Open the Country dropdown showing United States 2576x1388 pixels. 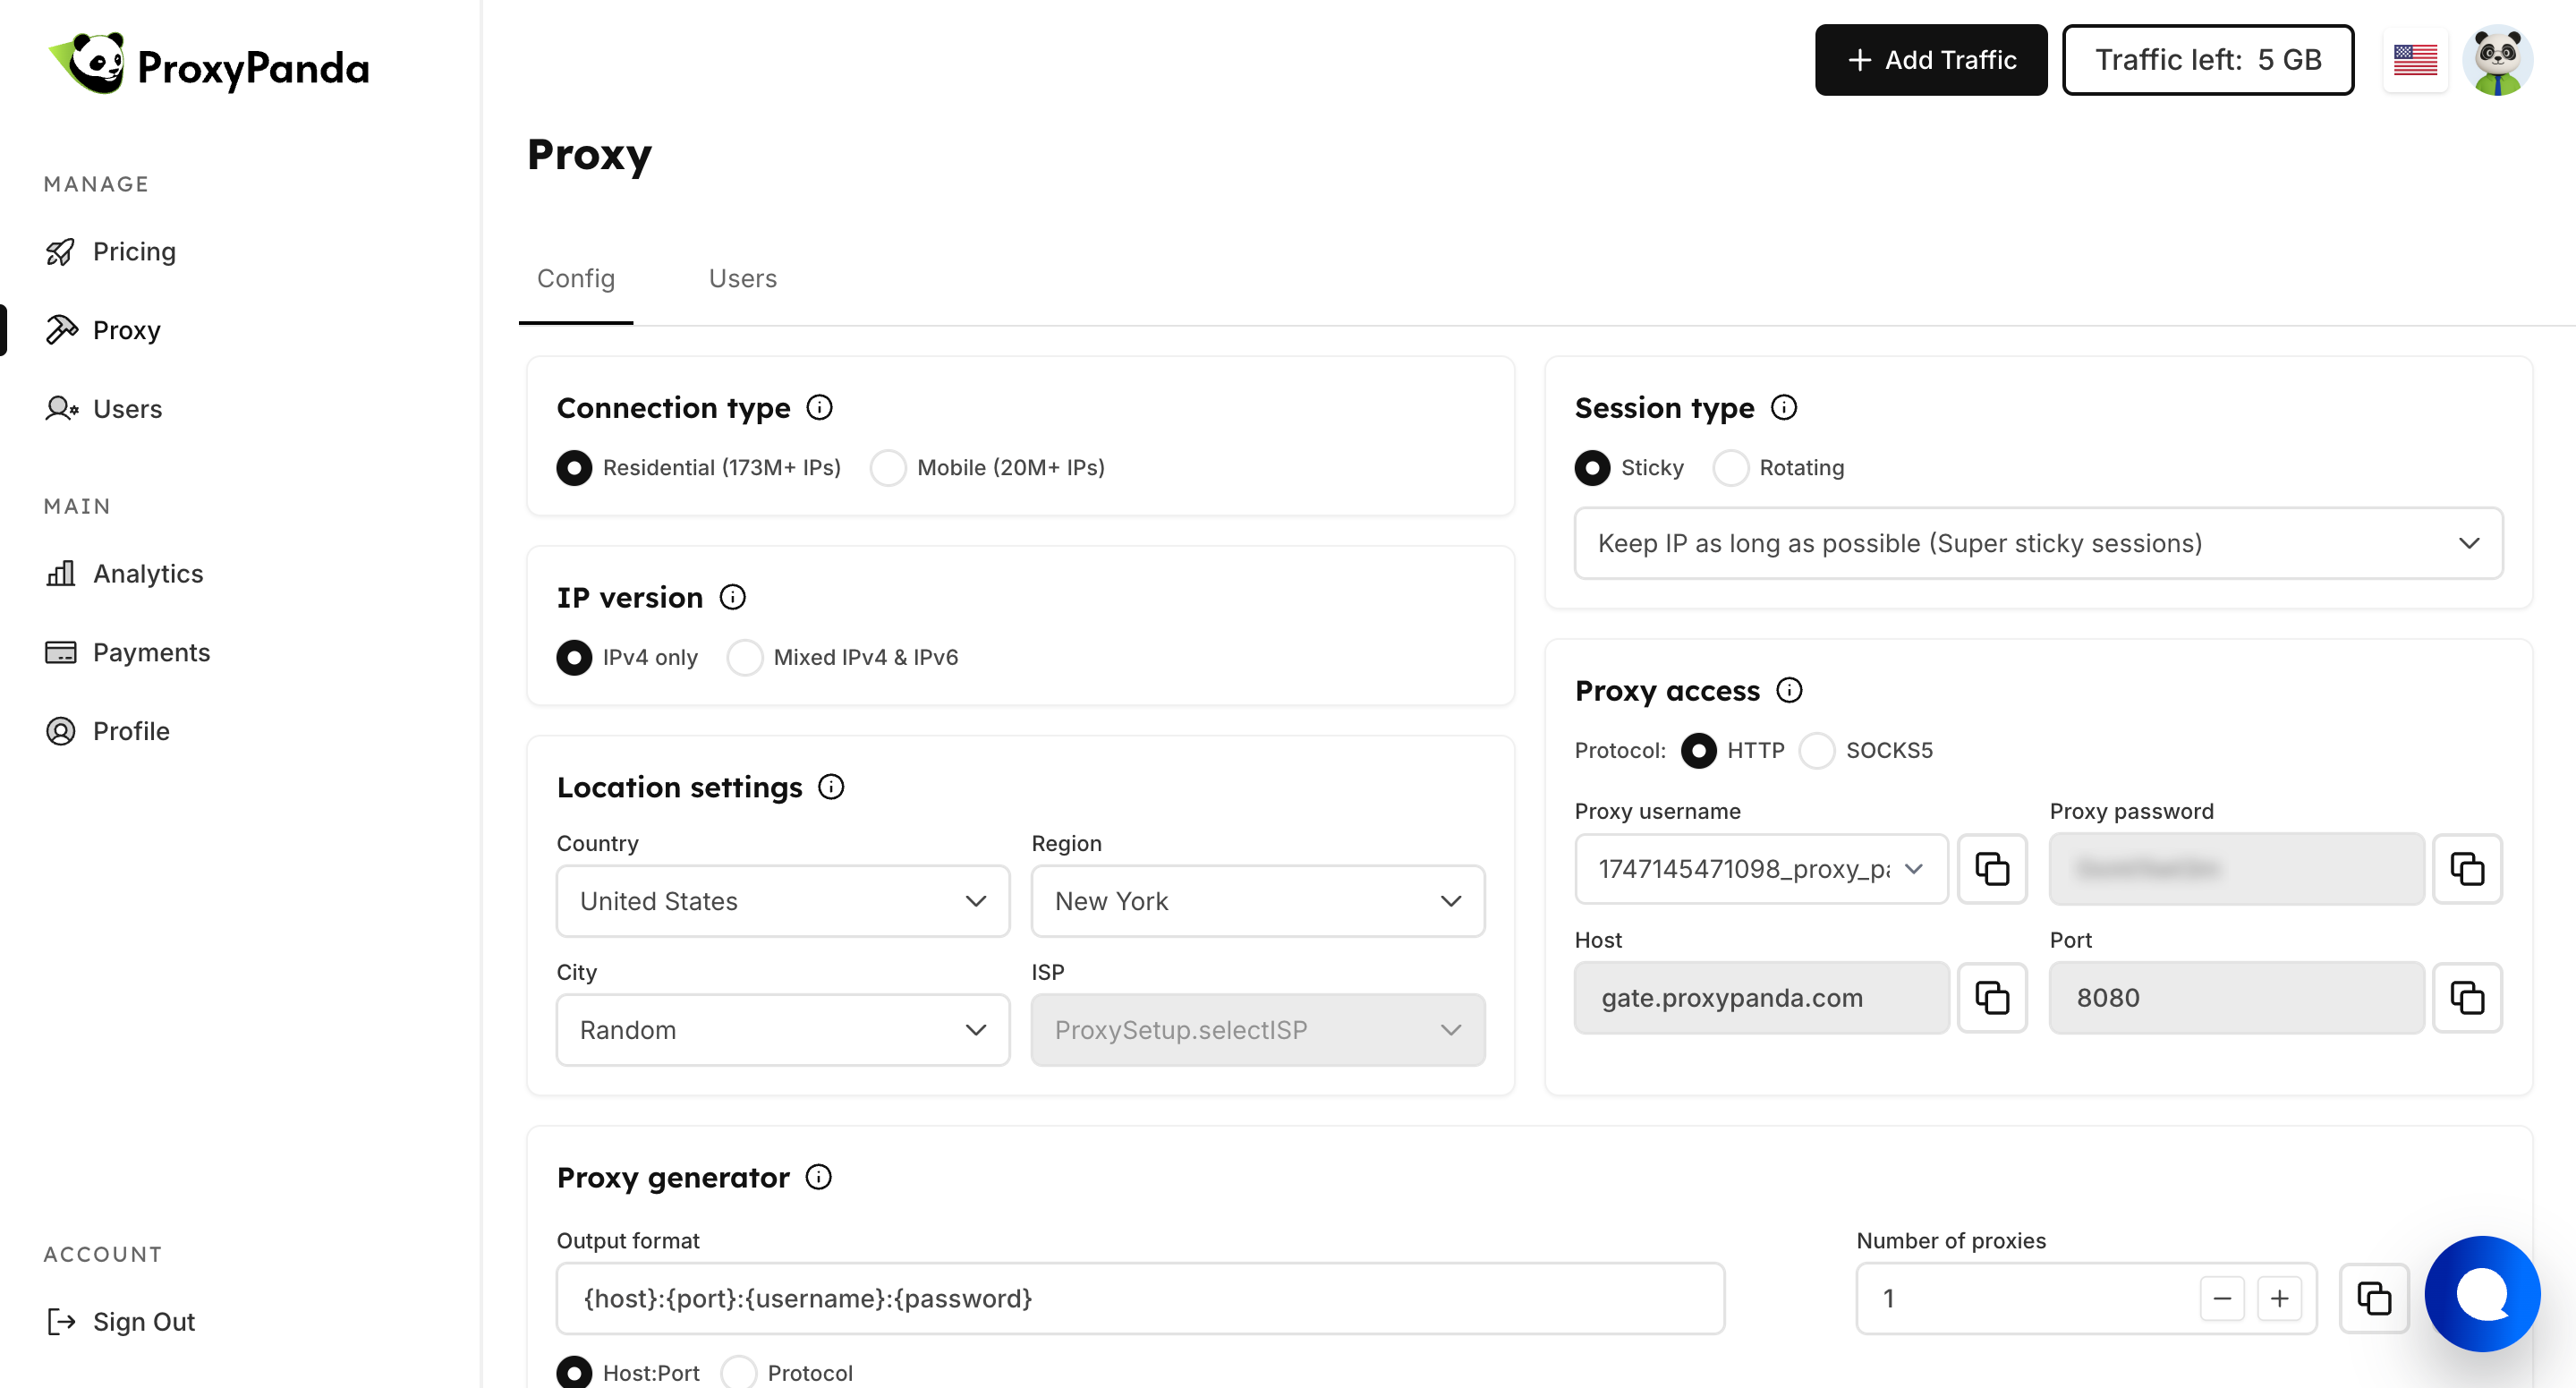coord(783,901)
